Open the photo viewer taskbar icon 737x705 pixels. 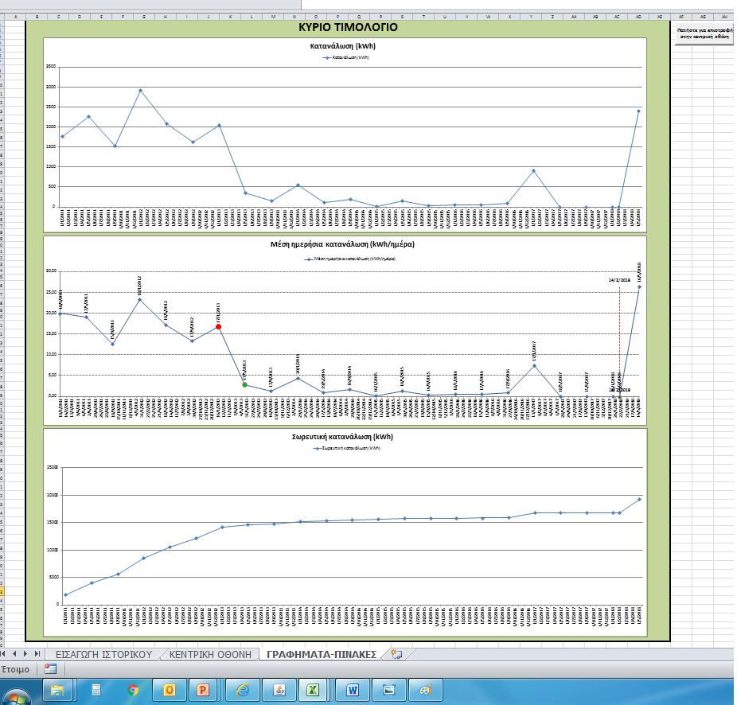click(x=389, y=691)
